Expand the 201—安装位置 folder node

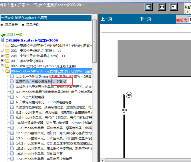tap(2, 45)
